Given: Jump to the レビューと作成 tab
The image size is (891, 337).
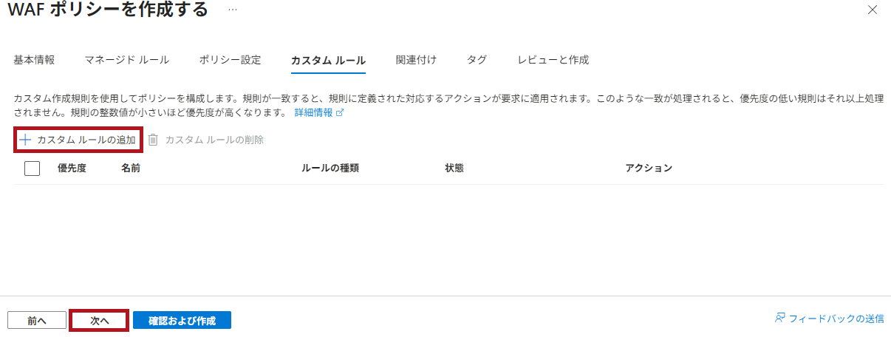Looking at the screenshot, I should click(553, 60).
